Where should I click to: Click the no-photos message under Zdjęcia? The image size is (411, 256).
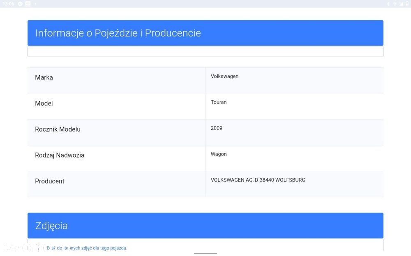click(87, 248)
